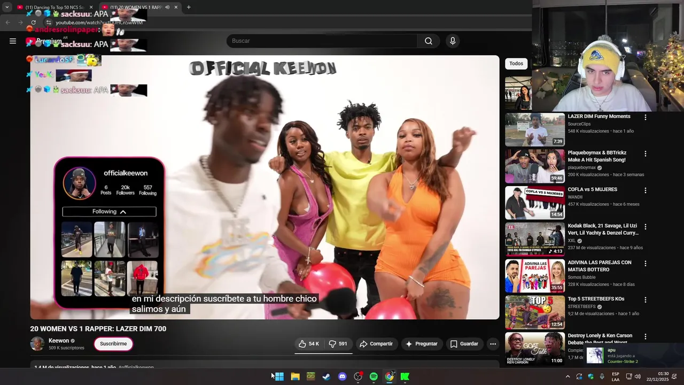
Task: Open options for Destroy Lonely & Ken Carson
Action: coord(646,337)
